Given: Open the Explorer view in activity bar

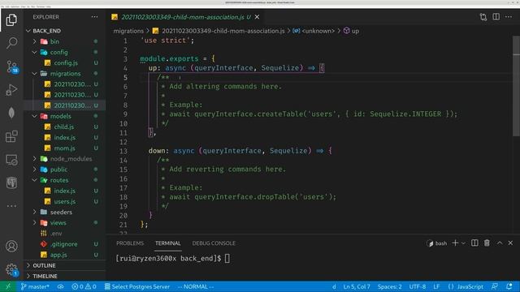Looking at the screenshot, I should click(11, 19).
